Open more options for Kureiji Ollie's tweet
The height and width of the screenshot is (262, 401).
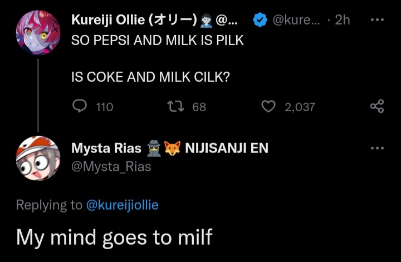(x=377, y=19)
